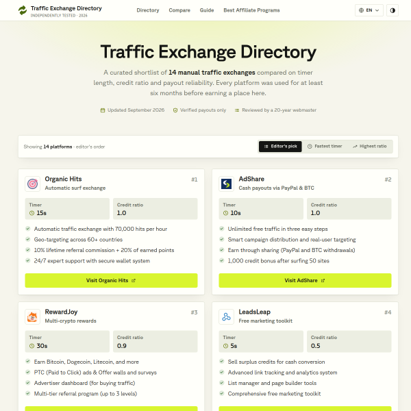Click the clock icon beside RewardJoy 30s timer
This screenshot has height=411, width=411.
click(32, 346)
